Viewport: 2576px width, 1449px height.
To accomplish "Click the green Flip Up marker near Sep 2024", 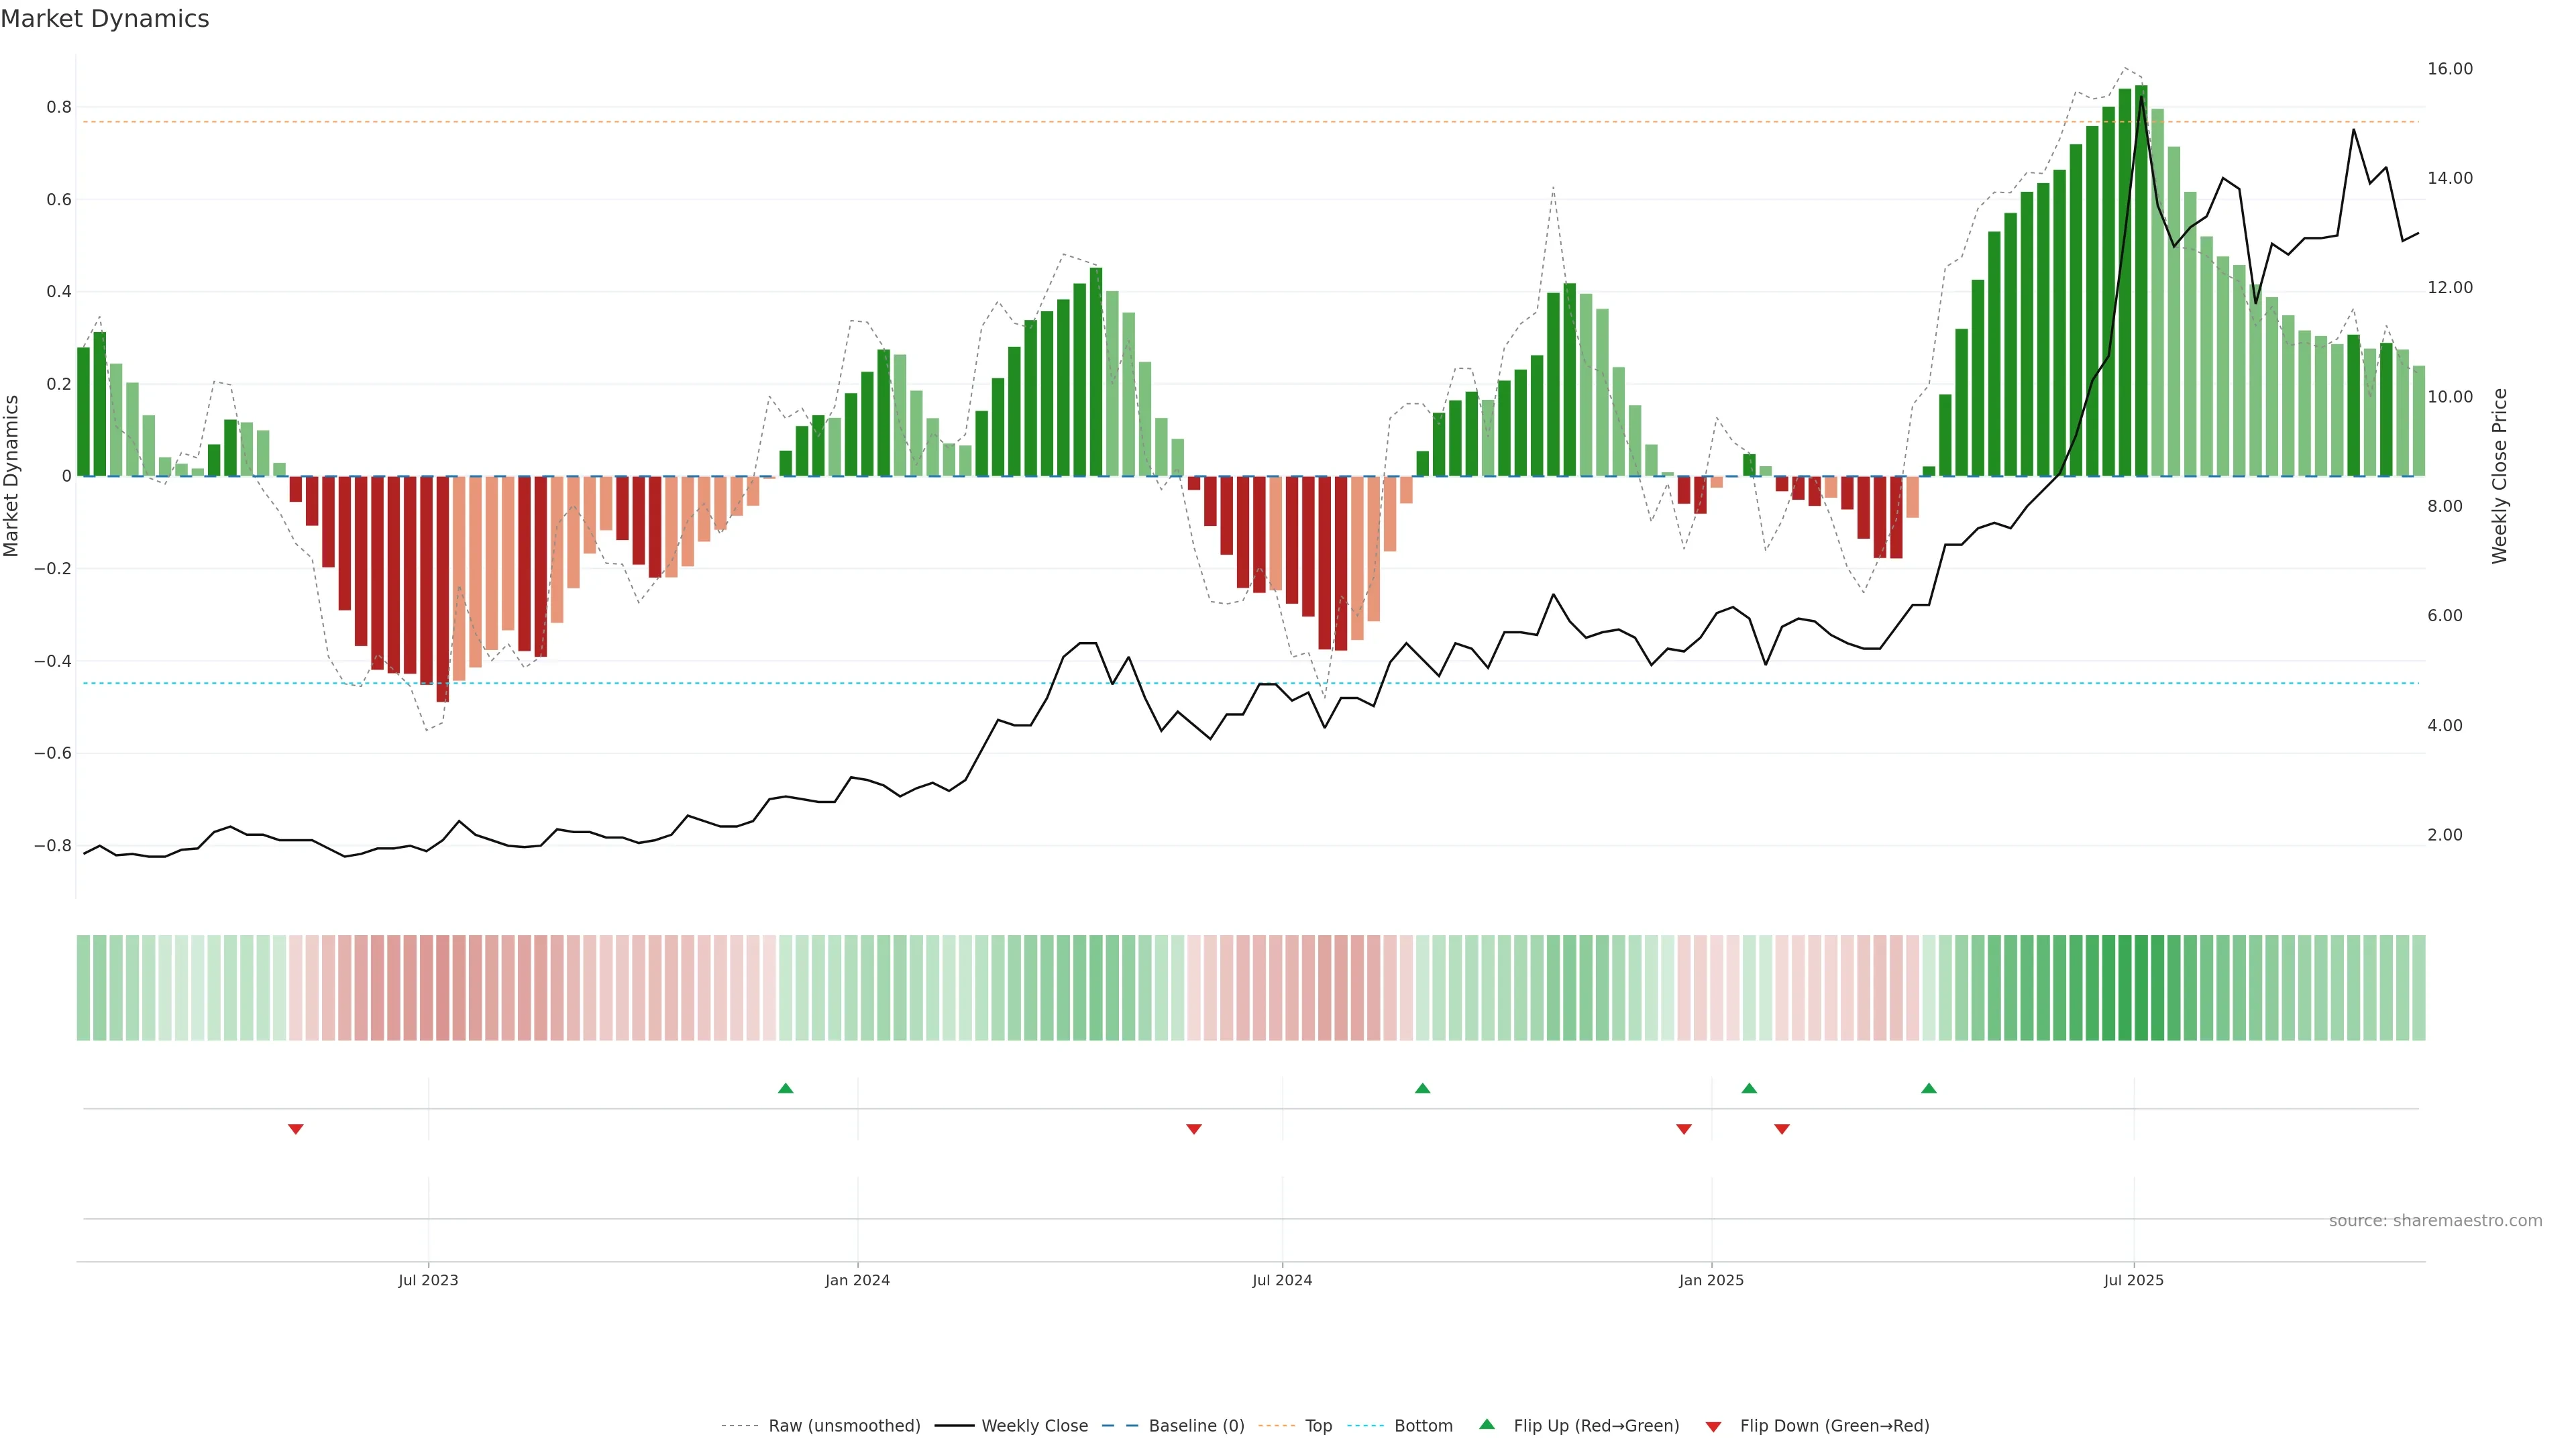I will point(1422,1088).
